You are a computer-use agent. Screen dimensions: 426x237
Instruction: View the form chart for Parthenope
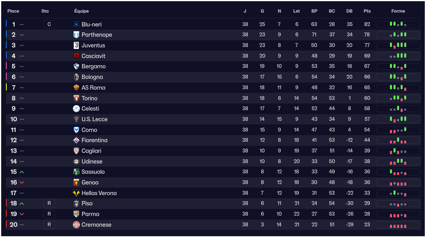[398, 35]
